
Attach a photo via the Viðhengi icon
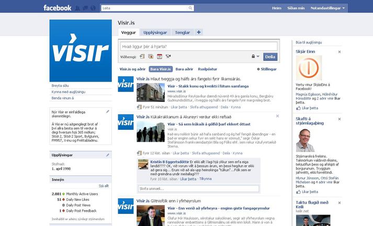[x=142, y=56]
